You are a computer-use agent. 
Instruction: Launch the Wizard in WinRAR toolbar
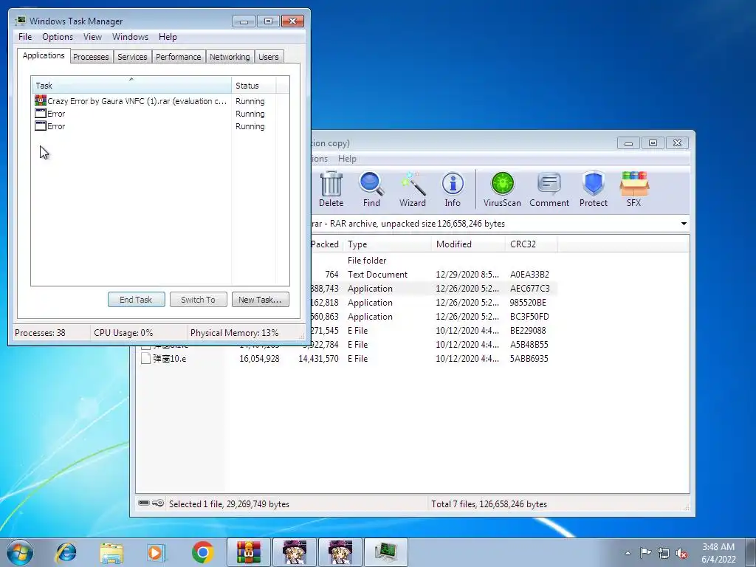tap(412, 190)
